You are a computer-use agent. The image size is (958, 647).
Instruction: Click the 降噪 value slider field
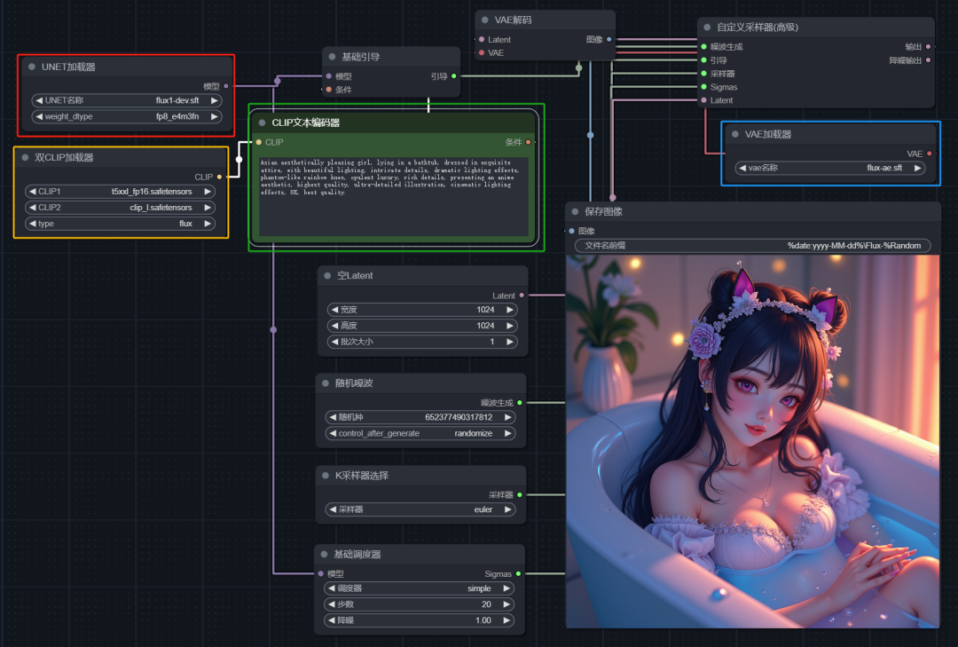tap(421, 620)
